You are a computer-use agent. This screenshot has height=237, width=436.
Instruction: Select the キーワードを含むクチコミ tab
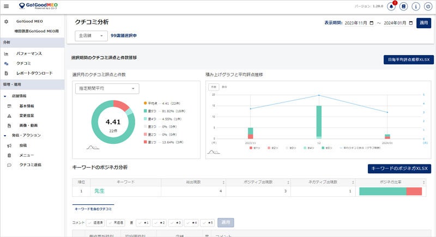tap(93, 209)
